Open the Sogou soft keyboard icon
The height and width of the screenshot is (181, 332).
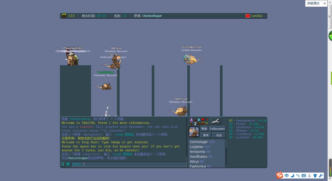303,176
